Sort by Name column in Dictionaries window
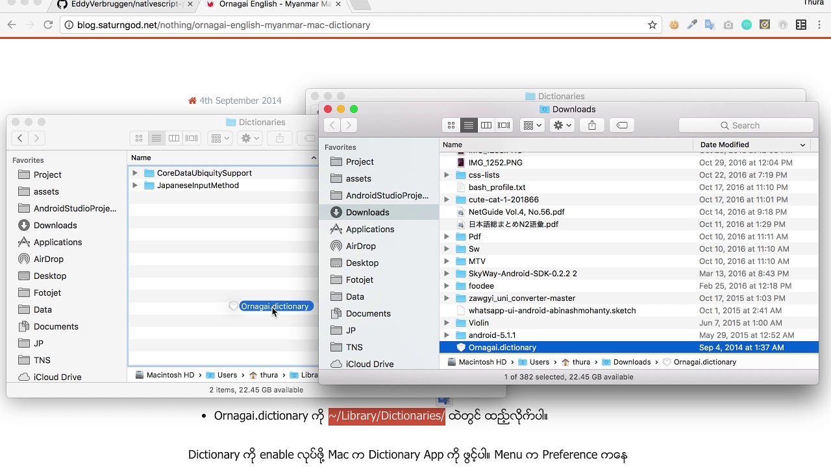This screenshot has width=831, height=467. [x=223, y=158]
